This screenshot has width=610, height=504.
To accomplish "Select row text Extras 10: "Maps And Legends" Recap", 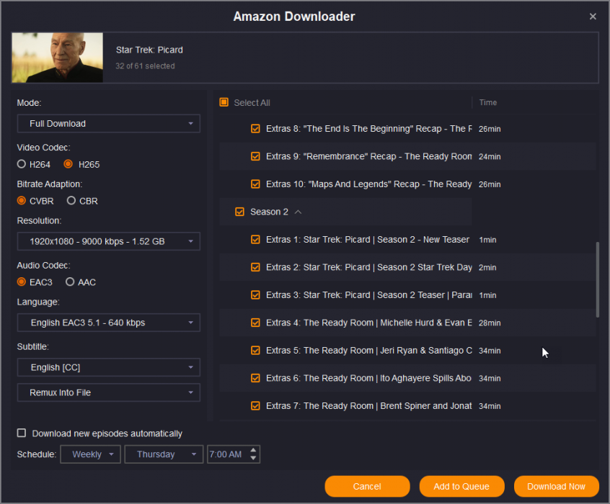I will [x=368, y=184].
